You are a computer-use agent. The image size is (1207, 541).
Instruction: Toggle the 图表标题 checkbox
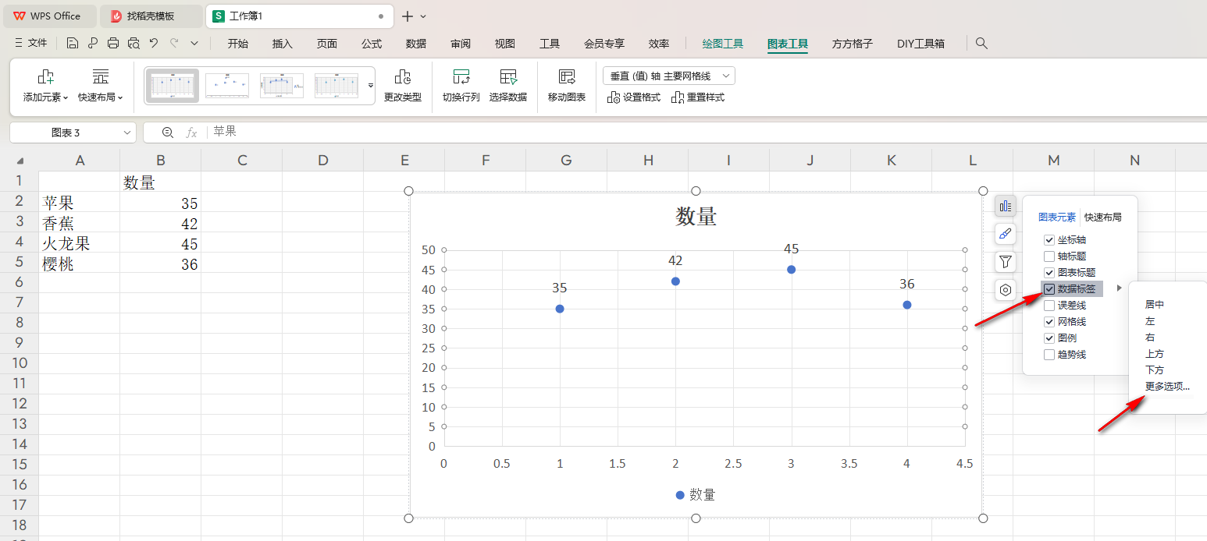(1049, 273)
